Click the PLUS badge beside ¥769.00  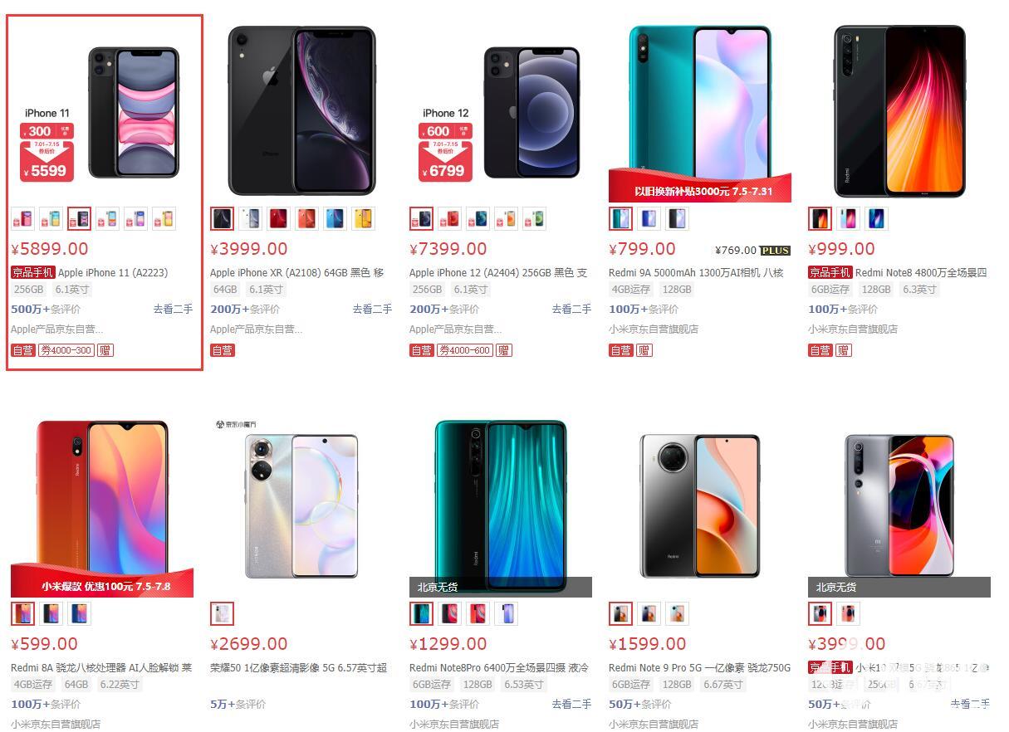coord(775,251)
